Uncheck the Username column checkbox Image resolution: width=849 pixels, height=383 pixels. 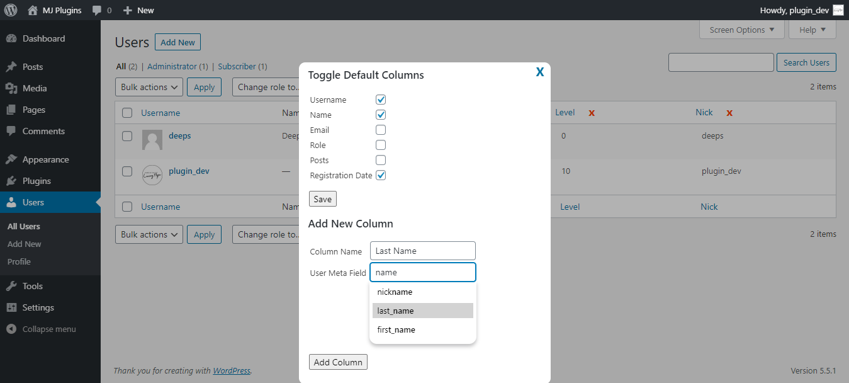click(x=381, y=100)
